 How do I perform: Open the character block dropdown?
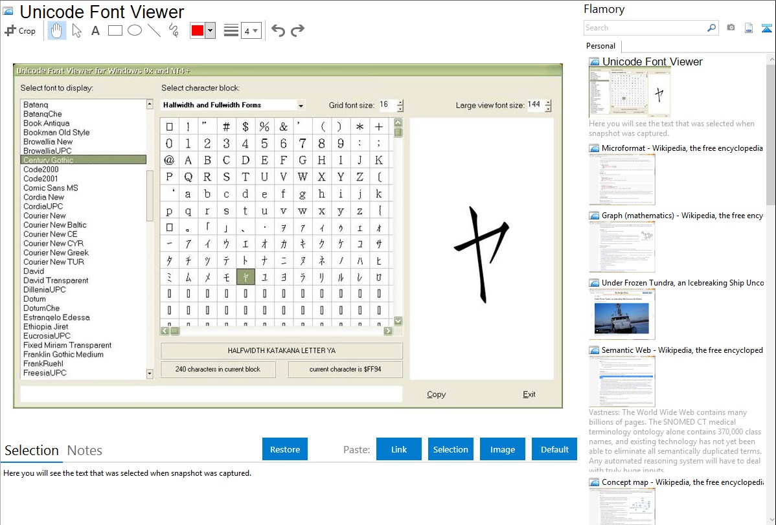[x=301, y=106]
